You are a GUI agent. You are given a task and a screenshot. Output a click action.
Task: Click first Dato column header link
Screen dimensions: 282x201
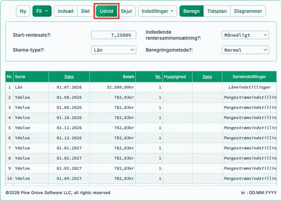tap(69, 77)
